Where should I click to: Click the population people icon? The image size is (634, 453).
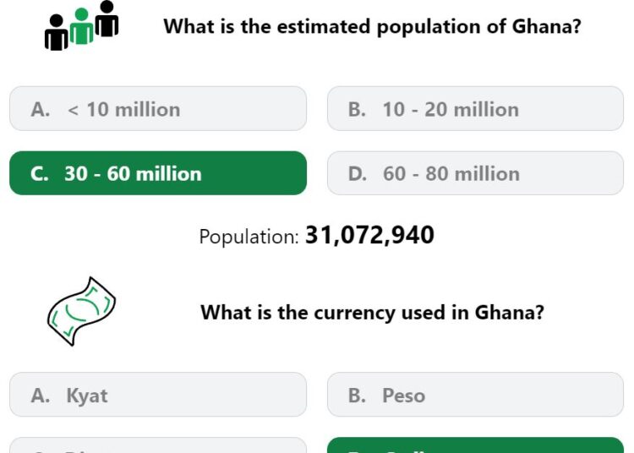[x=81, y=26]
